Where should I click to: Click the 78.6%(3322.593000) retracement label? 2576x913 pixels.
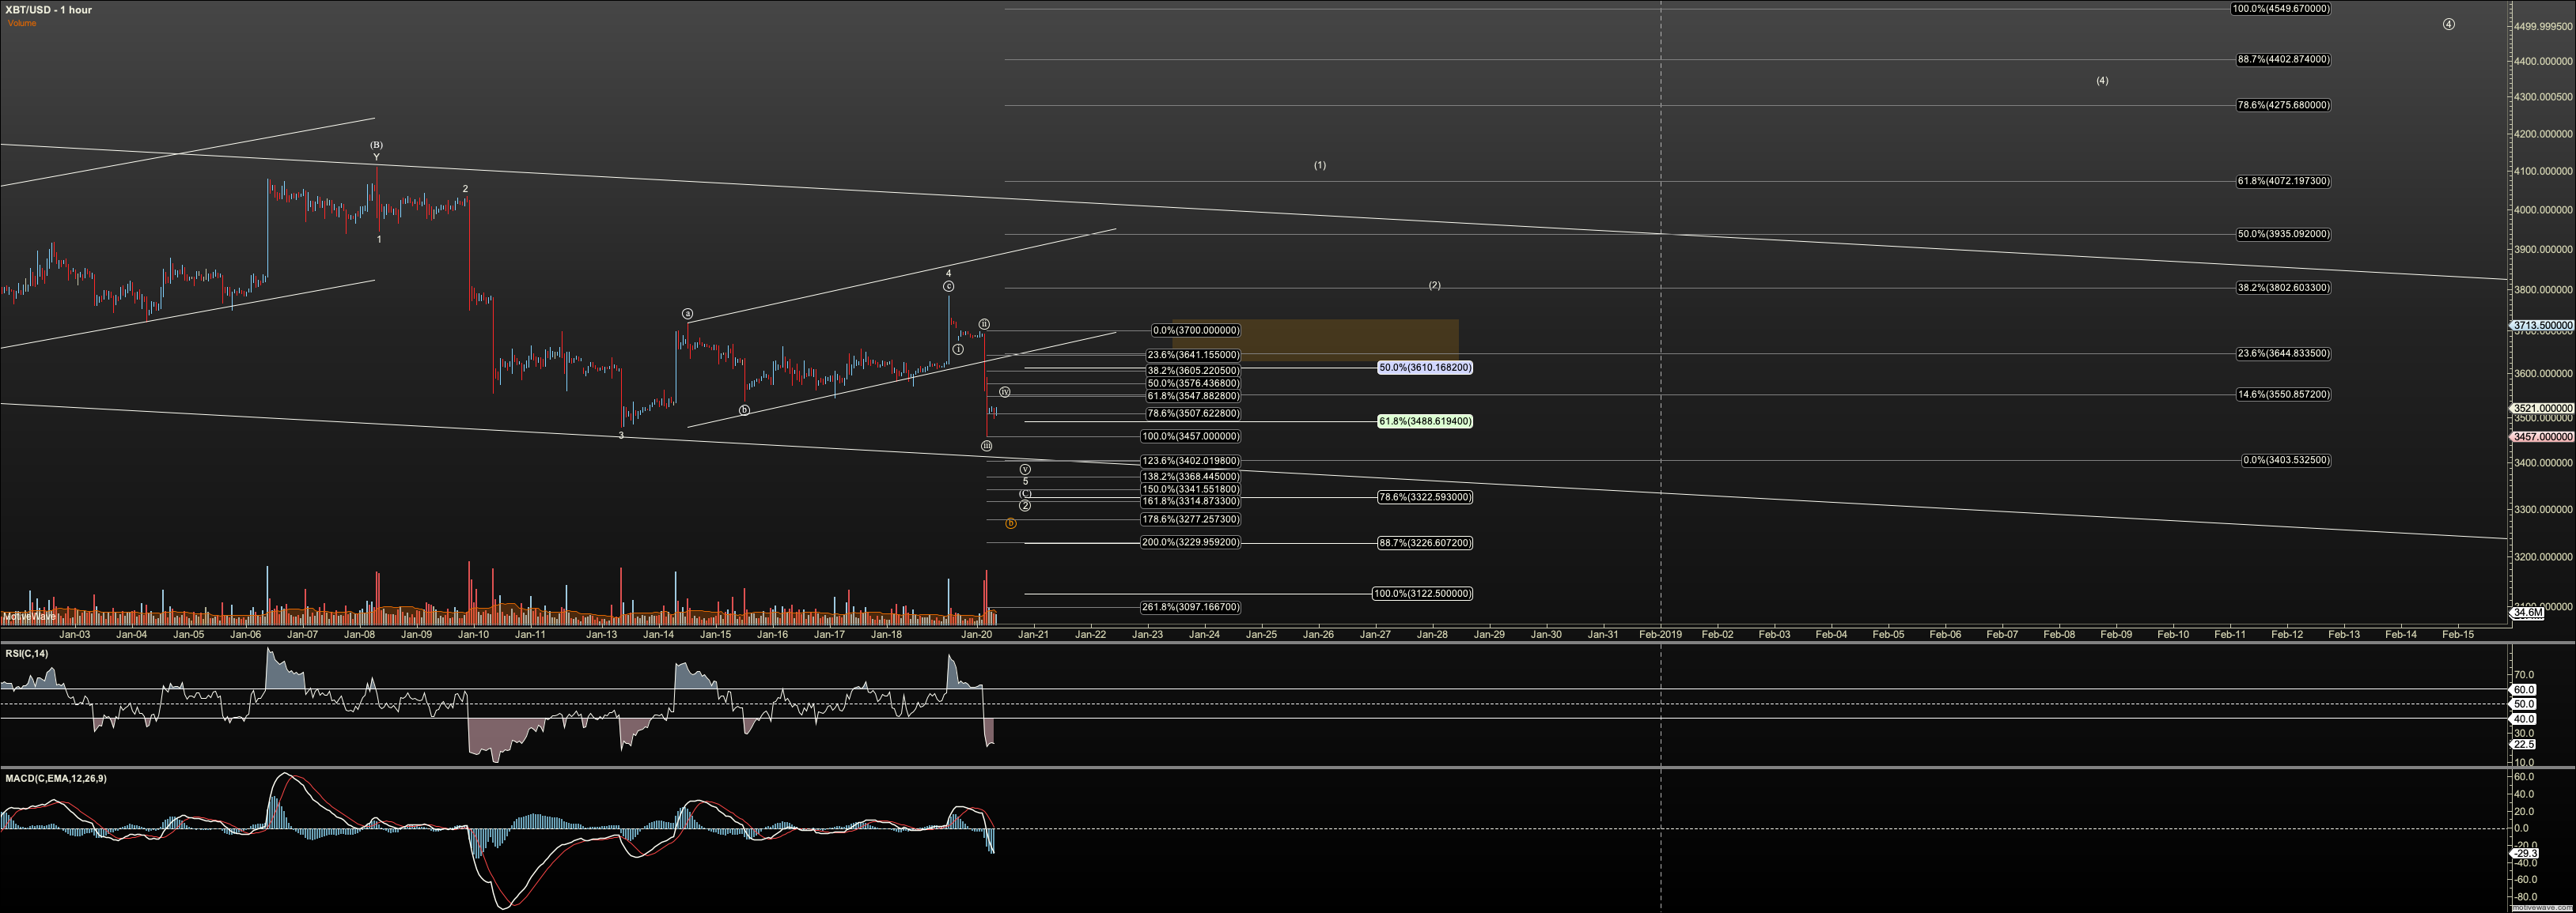1425,497
